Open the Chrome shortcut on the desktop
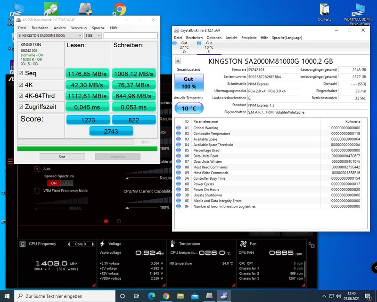Viewport: 377px width, 302px height. (120, 9)
